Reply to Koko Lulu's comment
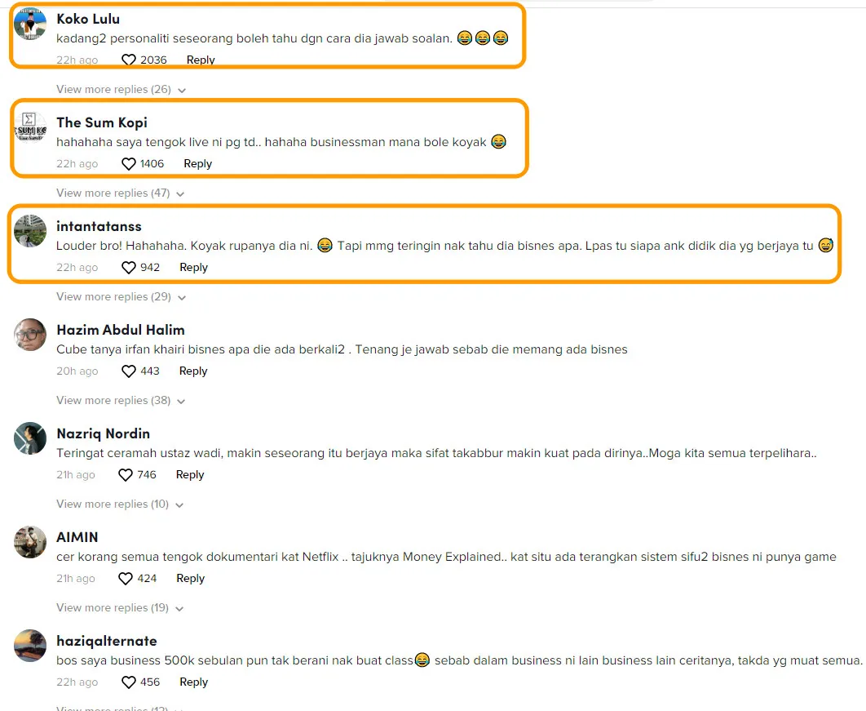866x711 pixels. coord(201,60)
